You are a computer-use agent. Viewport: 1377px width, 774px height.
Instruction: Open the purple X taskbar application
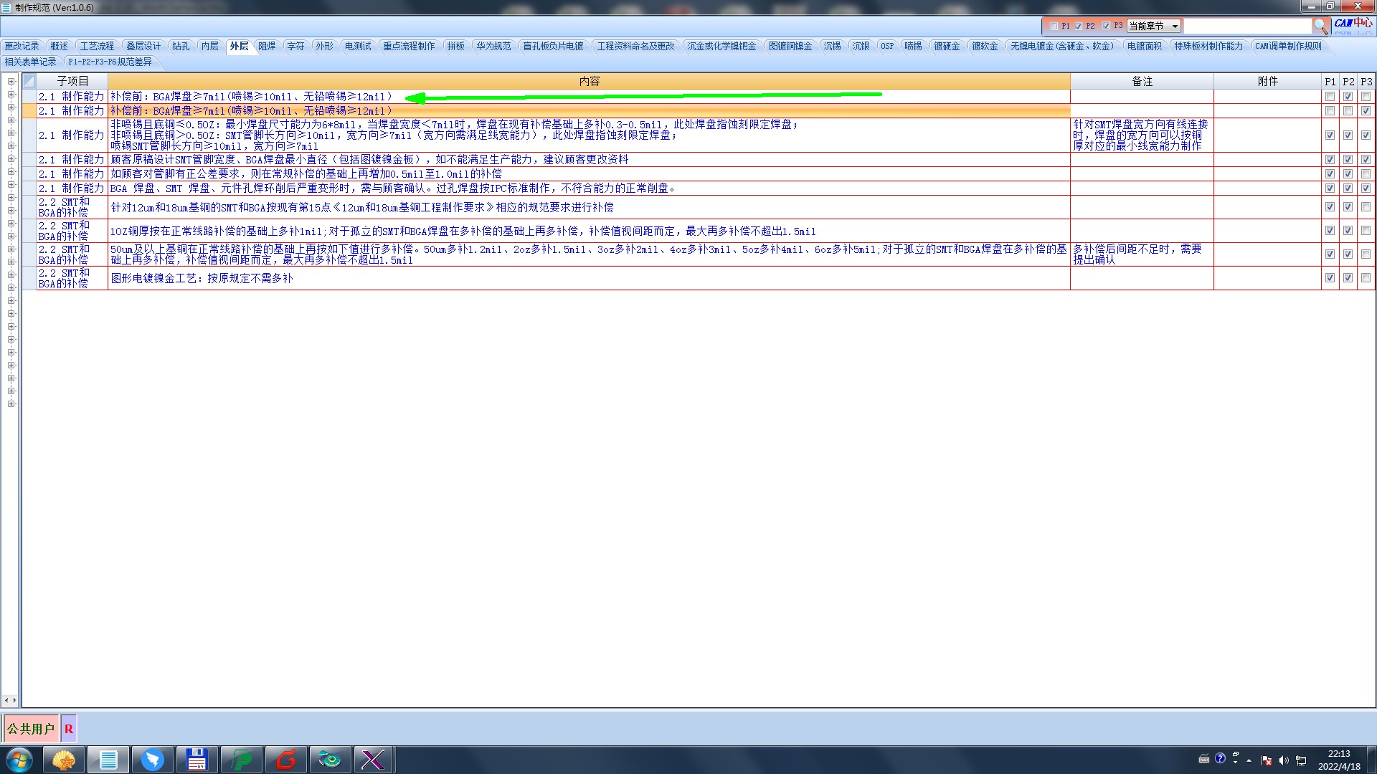pyautogui.click(x=373, y=760)
